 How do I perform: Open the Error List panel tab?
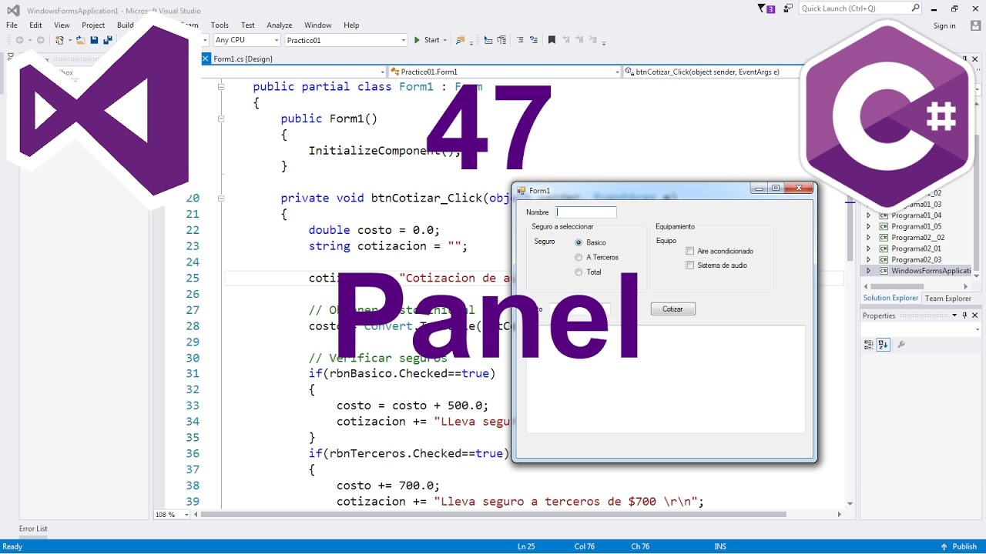point(33,529)
